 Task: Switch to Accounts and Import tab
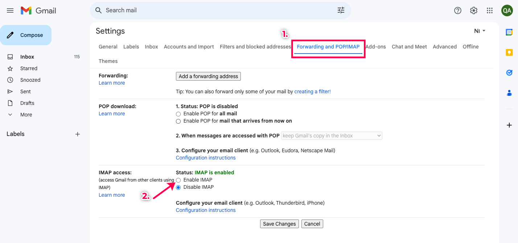point(189,47)
